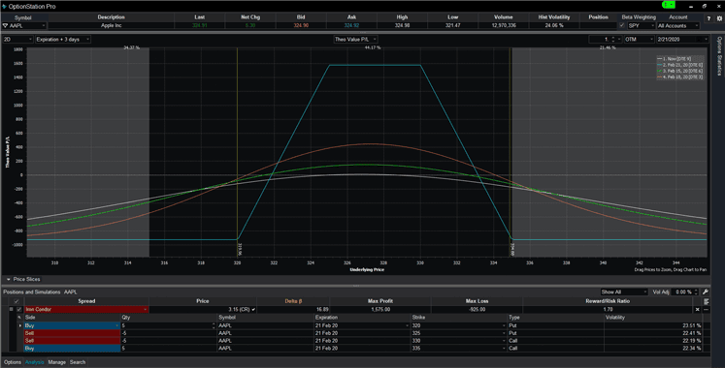Open the Options Statistics side tab
This screenshot has height=368, width=725.
719,56
